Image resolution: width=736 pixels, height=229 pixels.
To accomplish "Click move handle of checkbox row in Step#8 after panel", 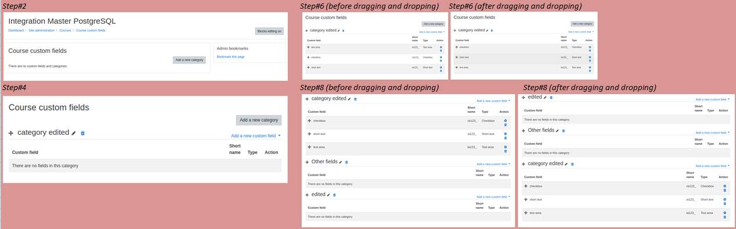I will (x=526, y=186).
